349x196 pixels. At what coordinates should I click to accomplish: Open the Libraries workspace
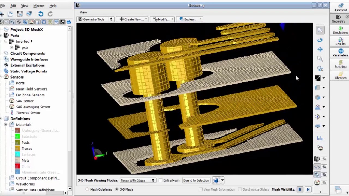(x=341, y=75)
